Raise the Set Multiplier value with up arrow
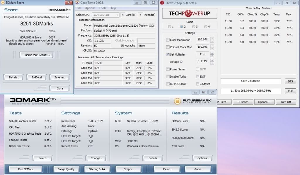 pyautogui.click(x=212, y=53)
